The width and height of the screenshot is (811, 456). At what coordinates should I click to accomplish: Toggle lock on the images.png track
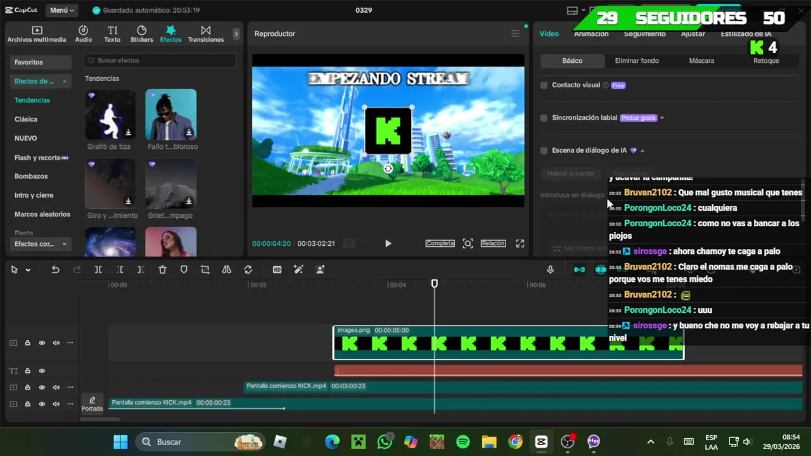(x=27, y=343)
